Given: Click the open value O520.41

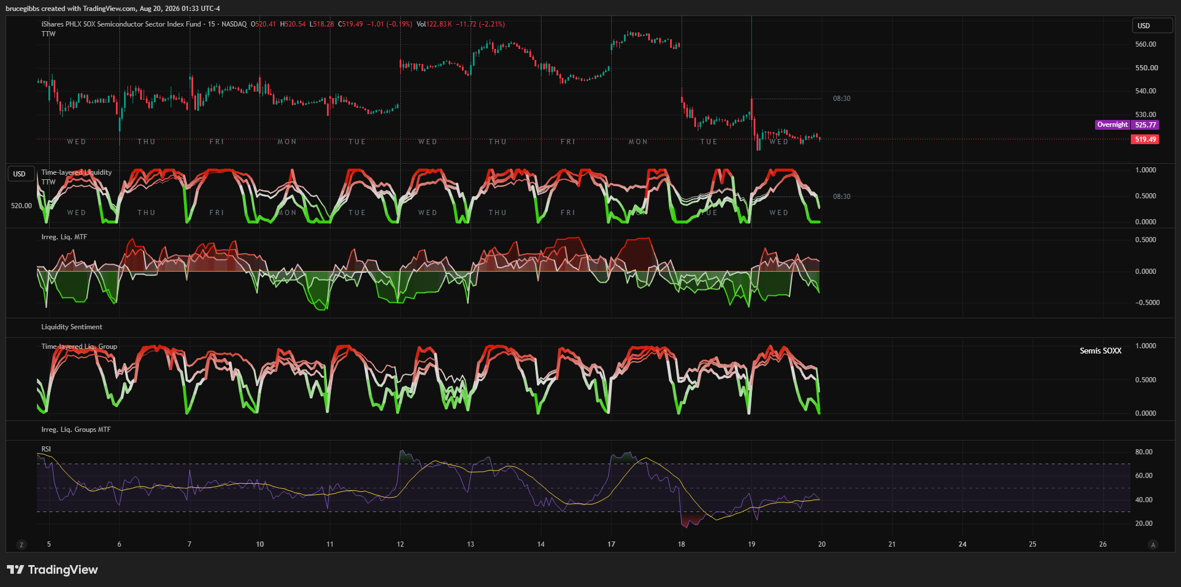Looking at the screenshot, I should (264, 24).
